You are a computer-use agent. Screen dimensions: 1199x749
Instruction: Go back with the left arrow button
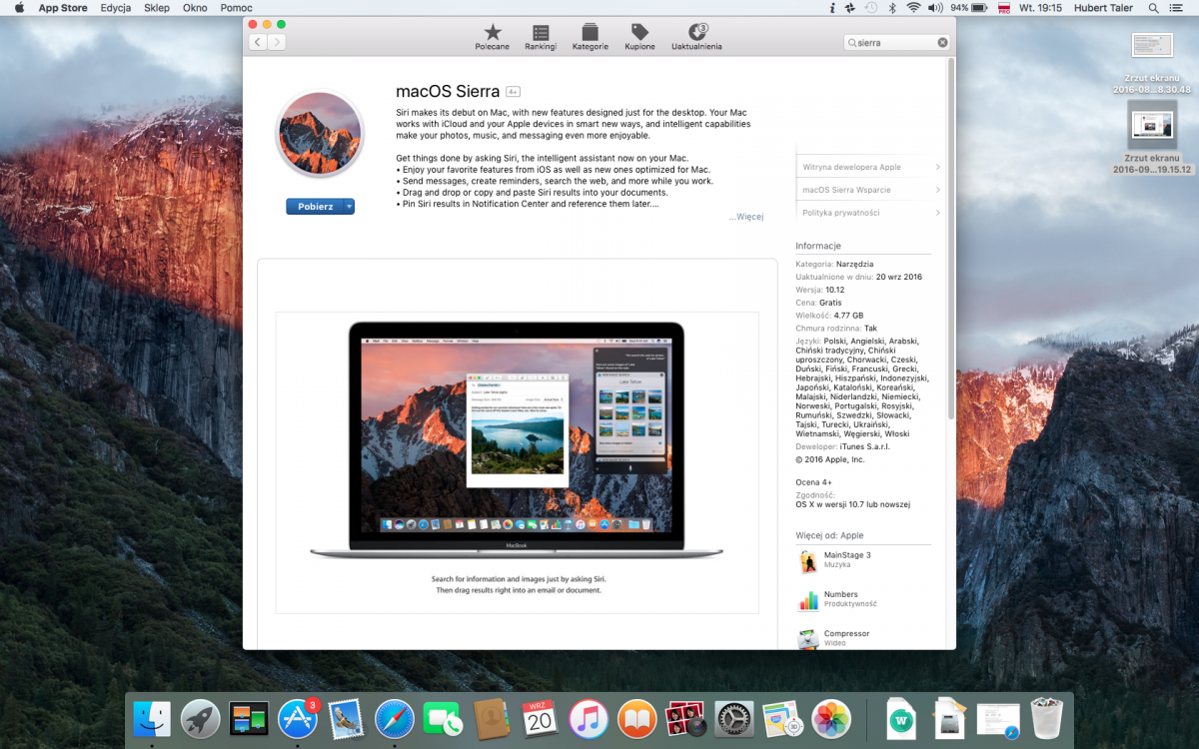coord(258,42)
